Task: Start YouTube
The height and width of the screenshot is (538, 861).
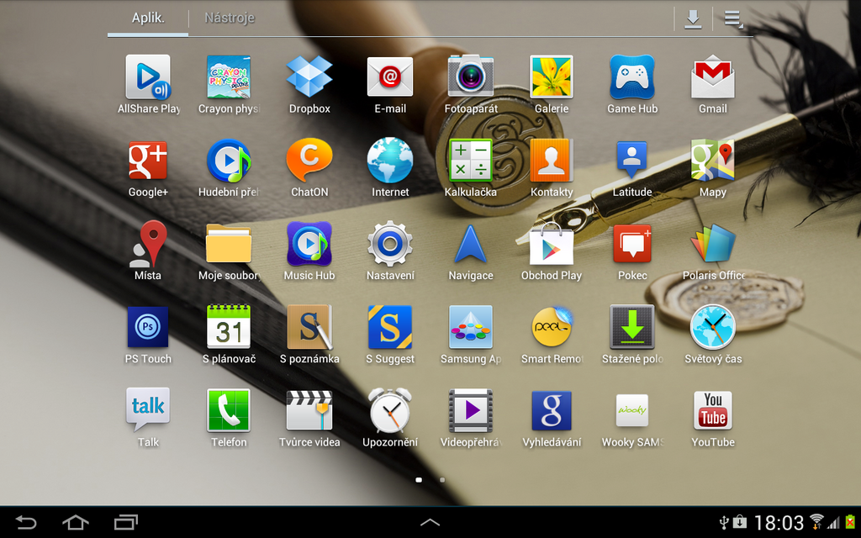Action: (713, 410)
